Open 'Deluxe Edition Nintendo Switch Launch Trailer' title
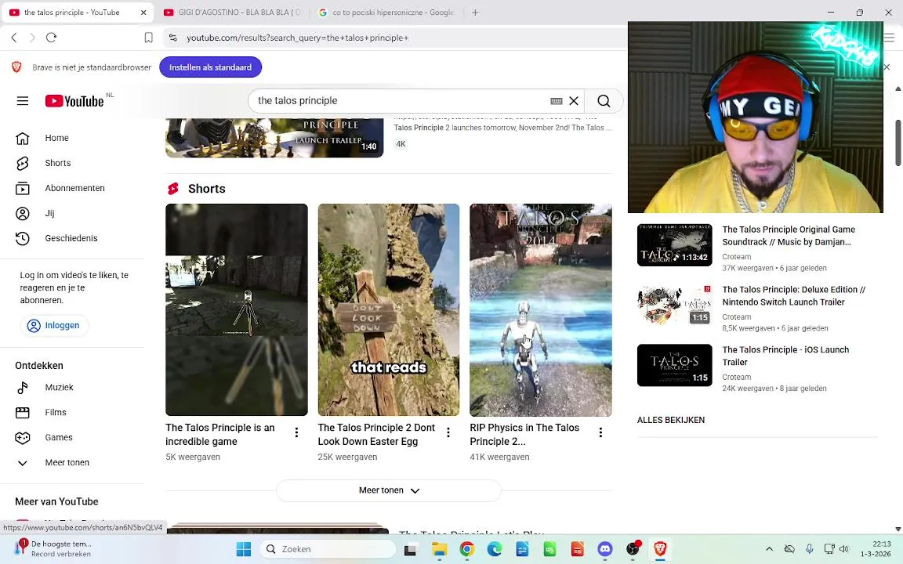The width and height of the screenshot is (903, 564). pyautogui.click(x=793, y=296)
